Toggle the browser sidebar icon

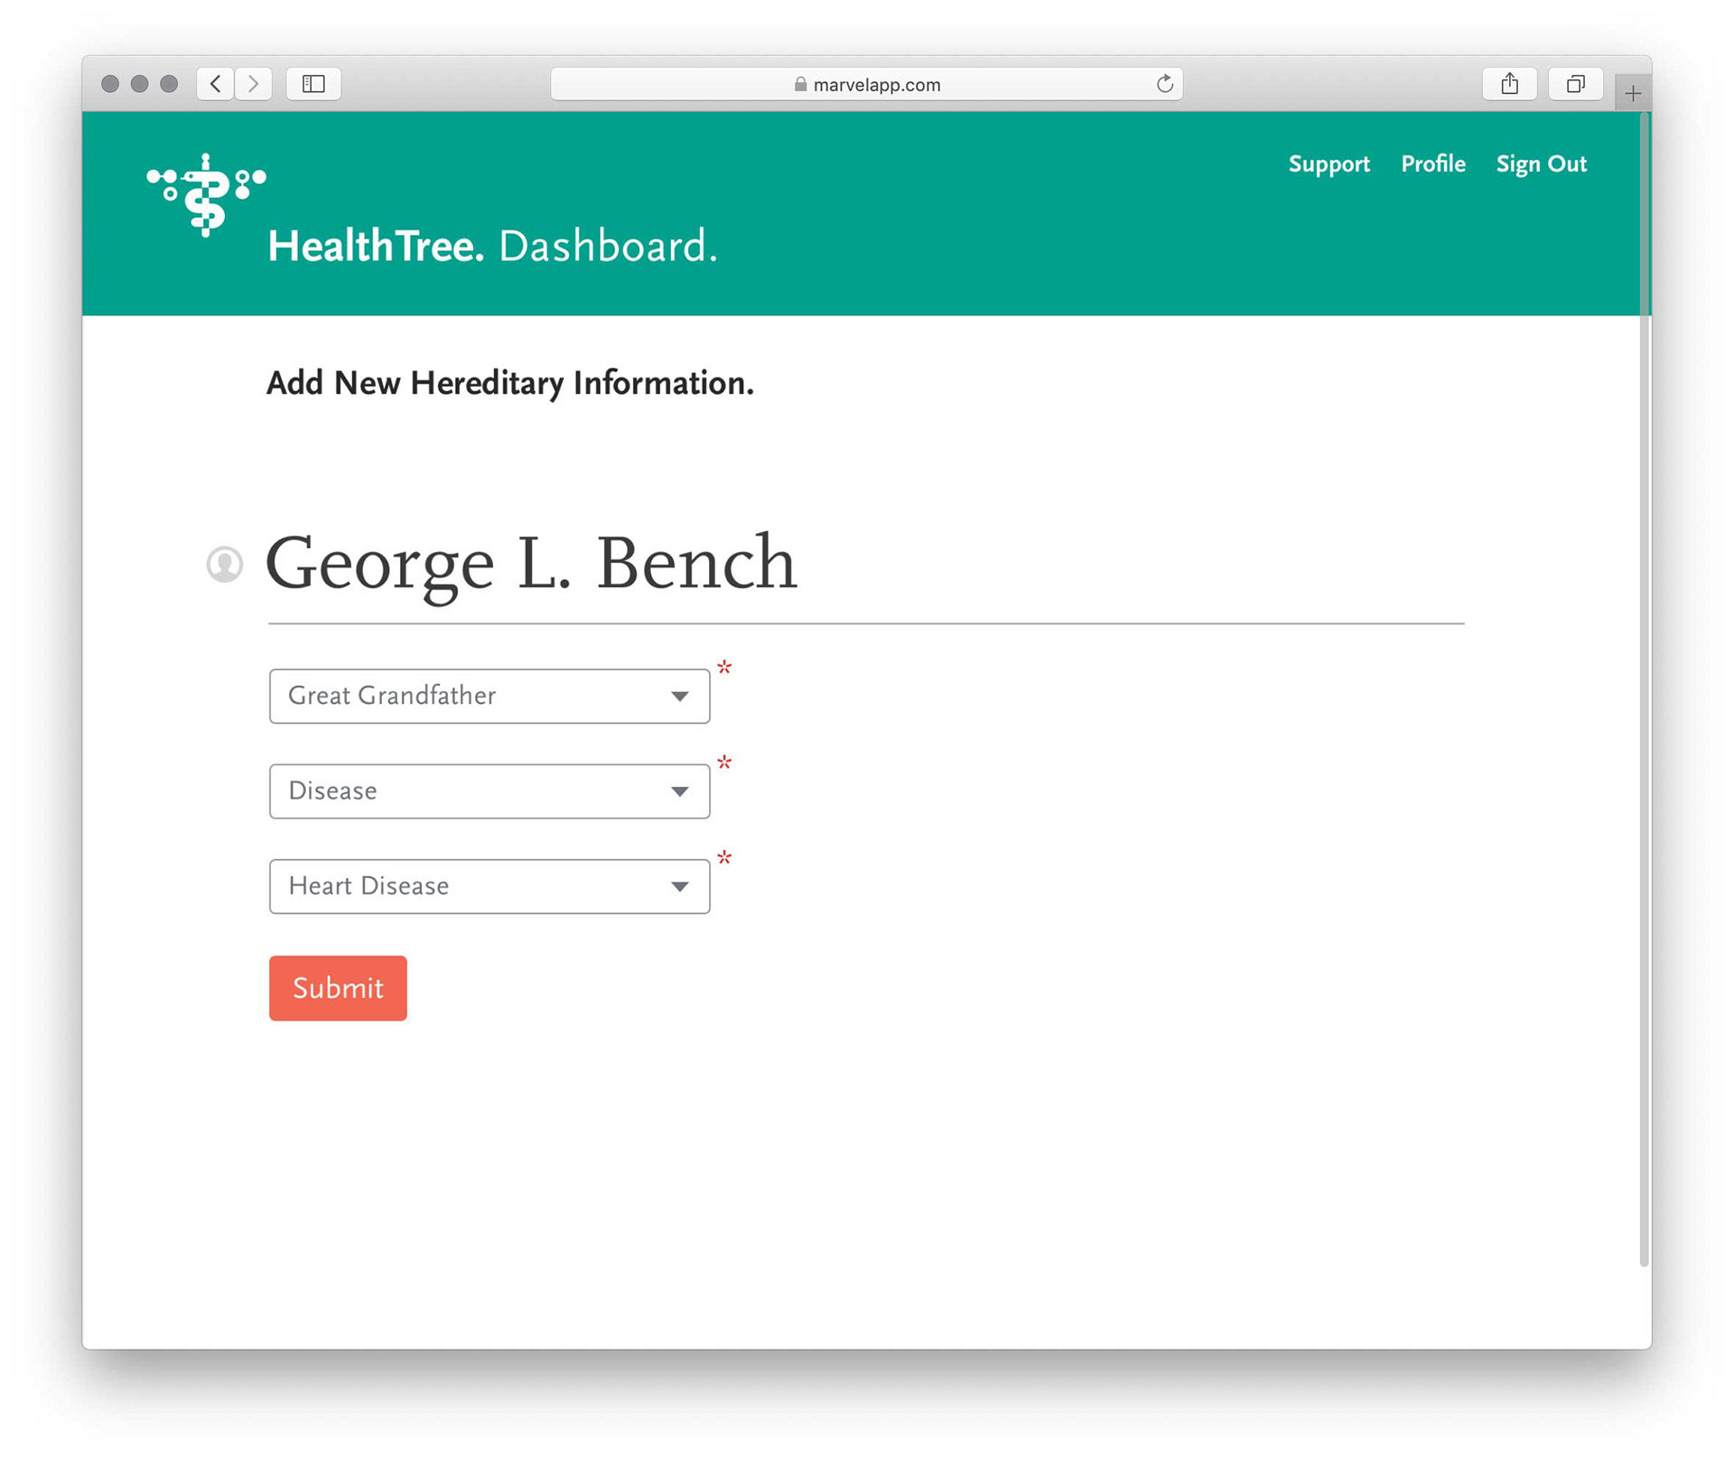313,84
